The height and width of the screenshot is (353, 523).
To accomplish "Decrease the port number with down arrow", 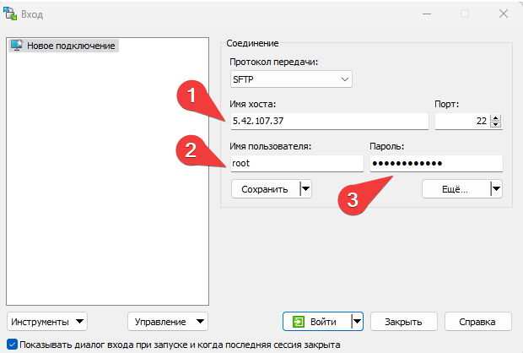I will coord(496,125).
